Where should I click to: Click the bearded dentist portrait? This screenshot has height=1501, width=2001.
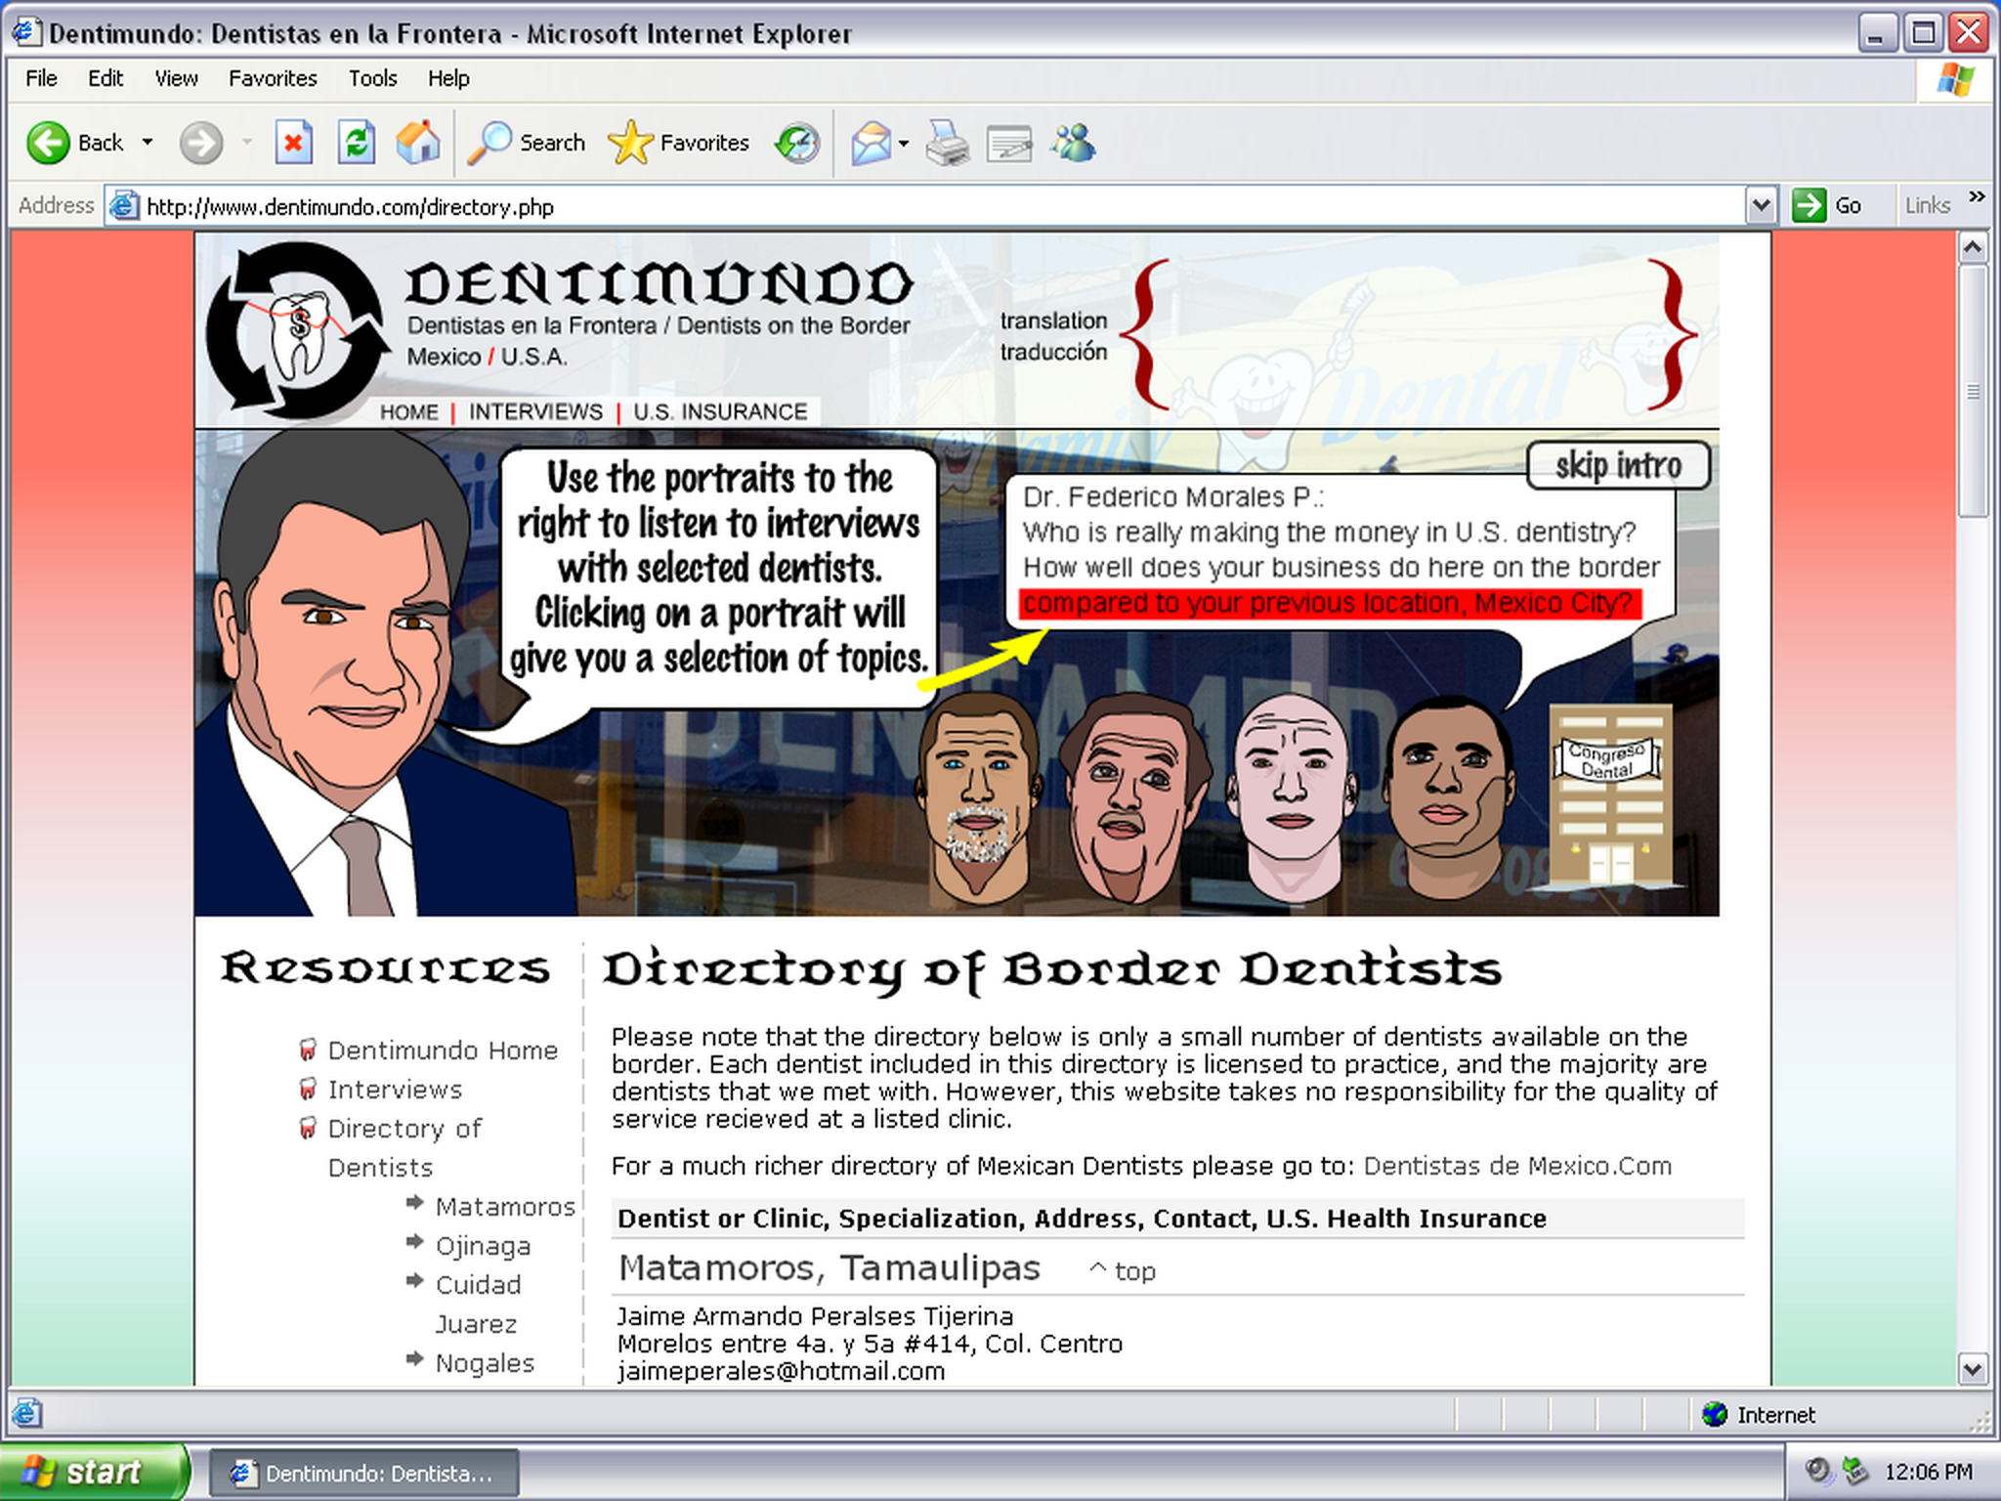[x=978, y=796]
